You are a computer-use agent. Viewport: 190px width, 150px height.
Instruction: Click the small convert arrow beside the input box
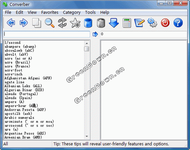point(95,34)
